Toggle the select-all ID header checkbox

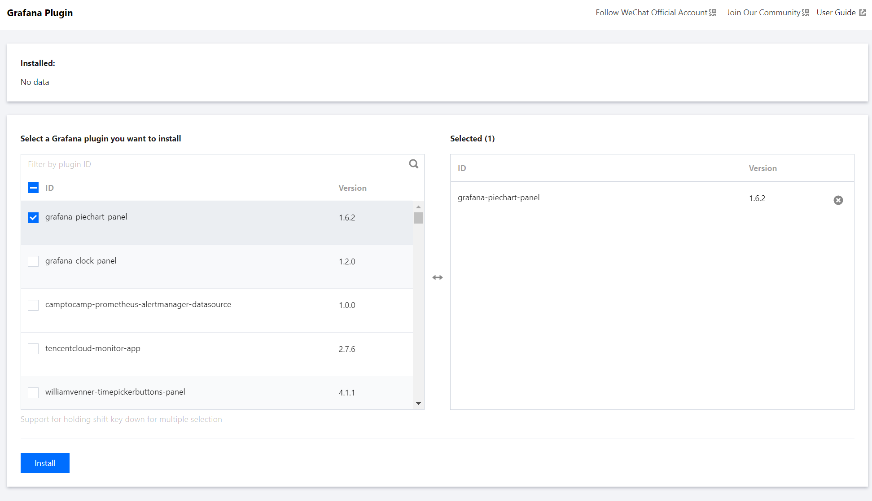tap(33, 188)
